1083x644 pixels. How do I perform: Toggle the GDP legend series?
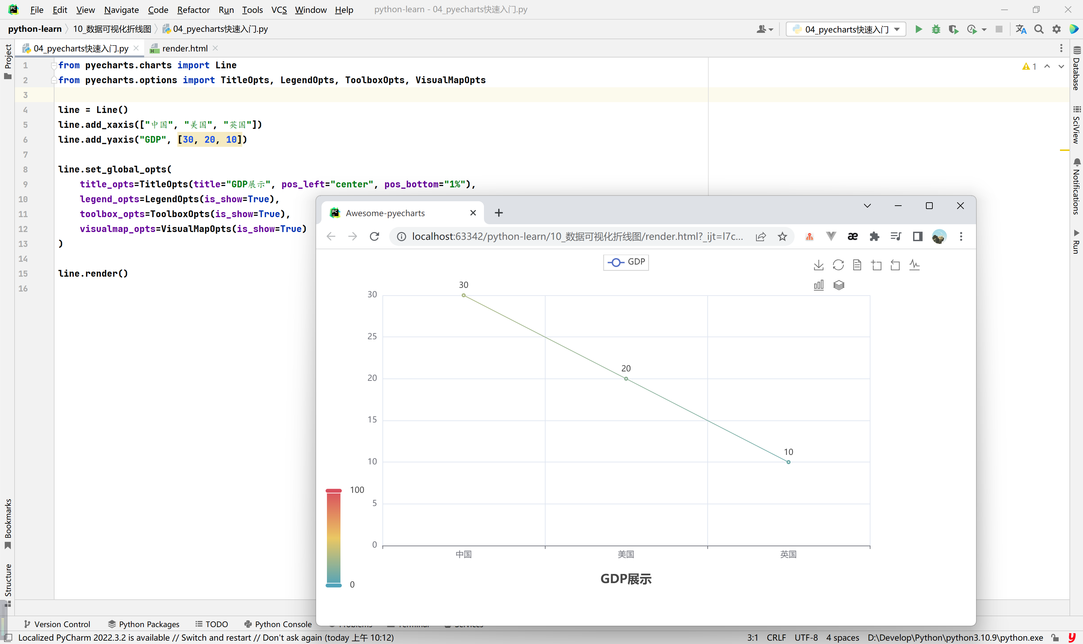pyautogui.click(x=626, y=262)
